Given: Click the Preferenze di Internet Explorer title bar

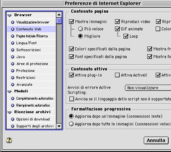Looking at the screenshot, I should (103, 3).
